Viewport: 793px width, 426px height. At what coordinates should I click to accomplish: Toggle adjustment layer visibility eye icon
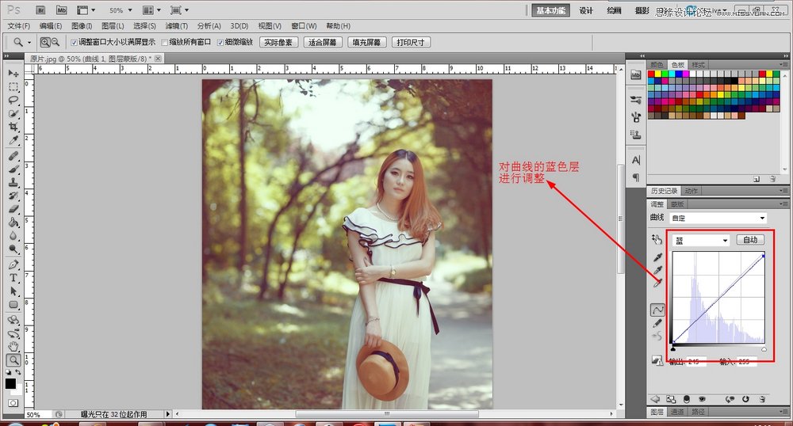[702, 399]
